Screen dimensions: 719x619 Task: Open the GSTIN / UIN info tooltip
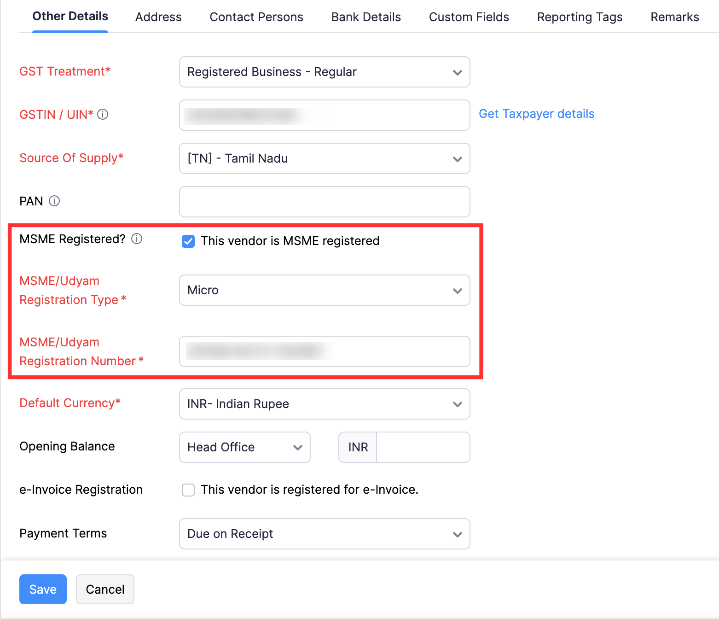click(103, 114)
